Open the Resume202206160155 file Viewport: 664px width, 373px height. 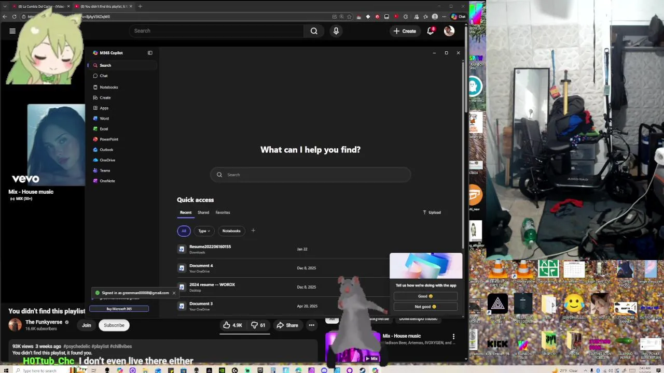(210, 247)
